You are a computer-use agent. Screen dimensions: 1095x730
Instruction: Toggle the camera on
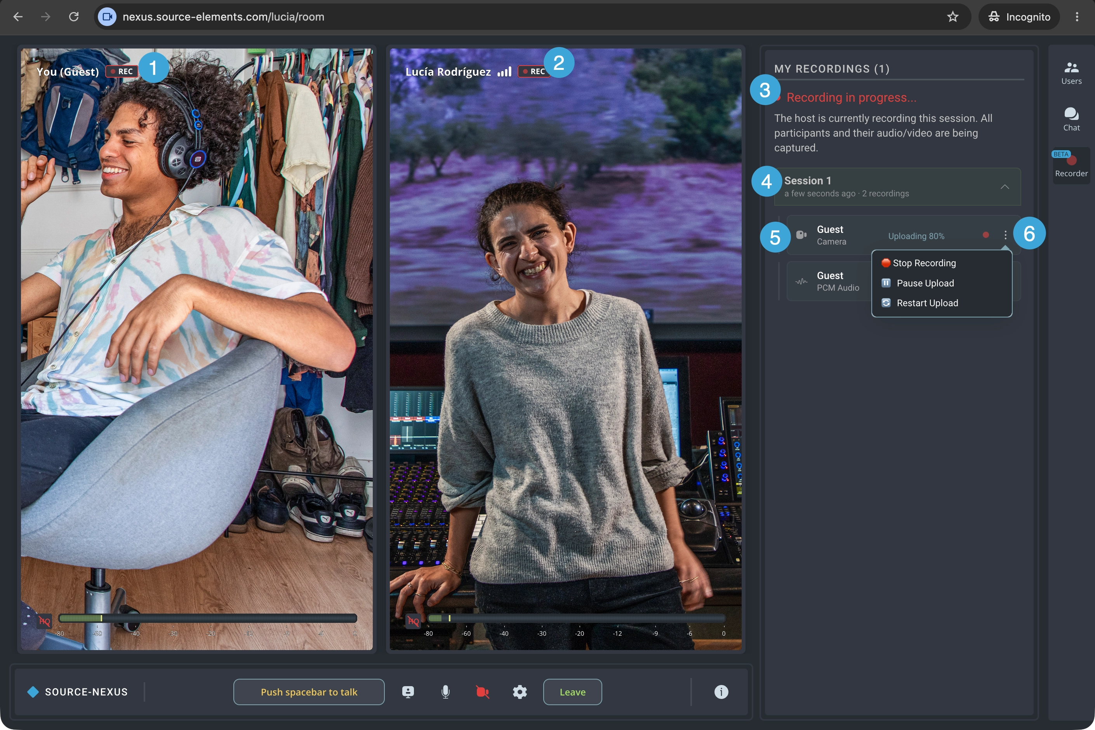tap(483, 692)
